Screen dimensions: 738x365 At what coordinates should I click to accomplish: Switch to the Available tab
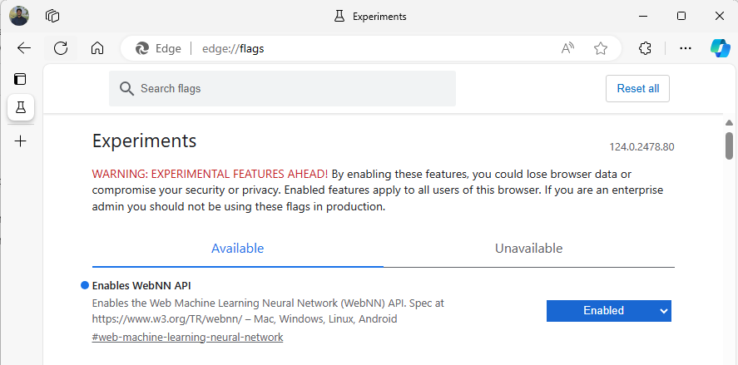[x=237, y=249]
